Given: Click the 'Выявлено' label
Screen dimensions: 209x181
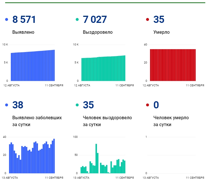Looking at the screenshot, I should [x=23, y=32].
